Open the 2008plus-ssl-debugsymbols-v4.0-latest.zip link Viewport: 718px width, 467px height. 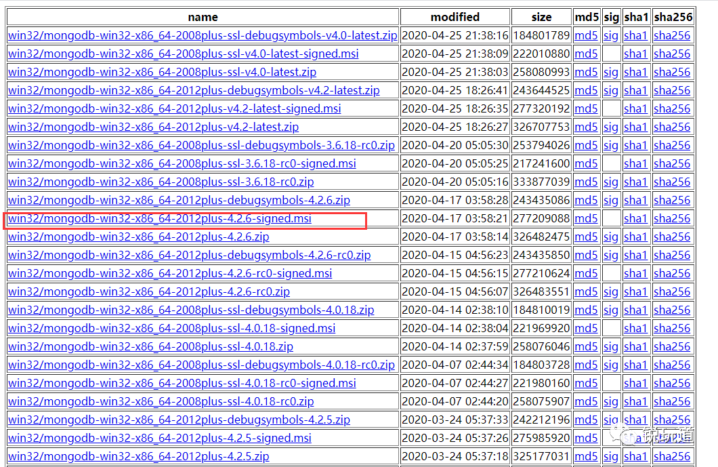coord(203,35)
